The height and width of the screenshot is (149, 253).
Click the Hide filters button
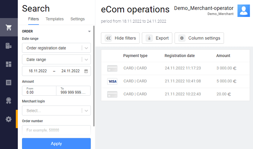point(120,38)
